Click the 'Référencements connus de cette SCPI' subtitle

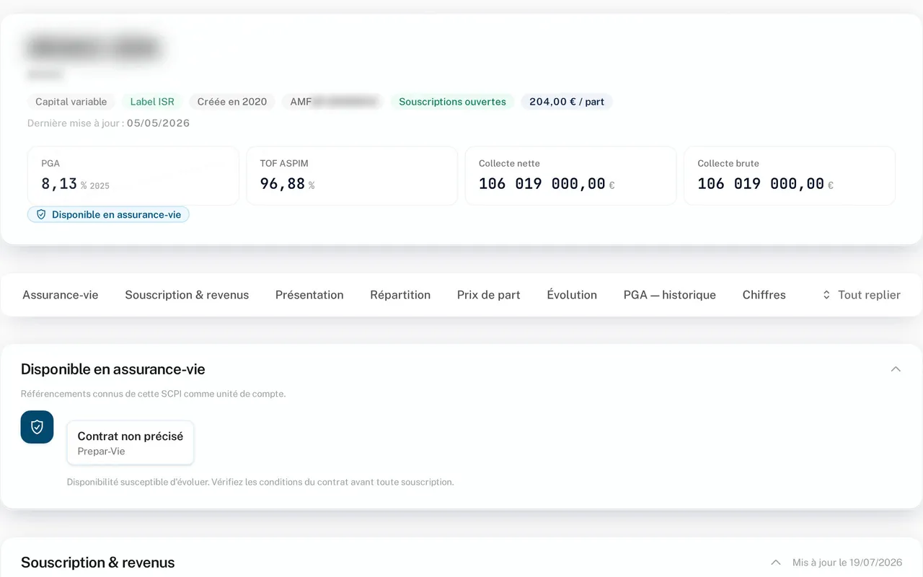(153, 394)
